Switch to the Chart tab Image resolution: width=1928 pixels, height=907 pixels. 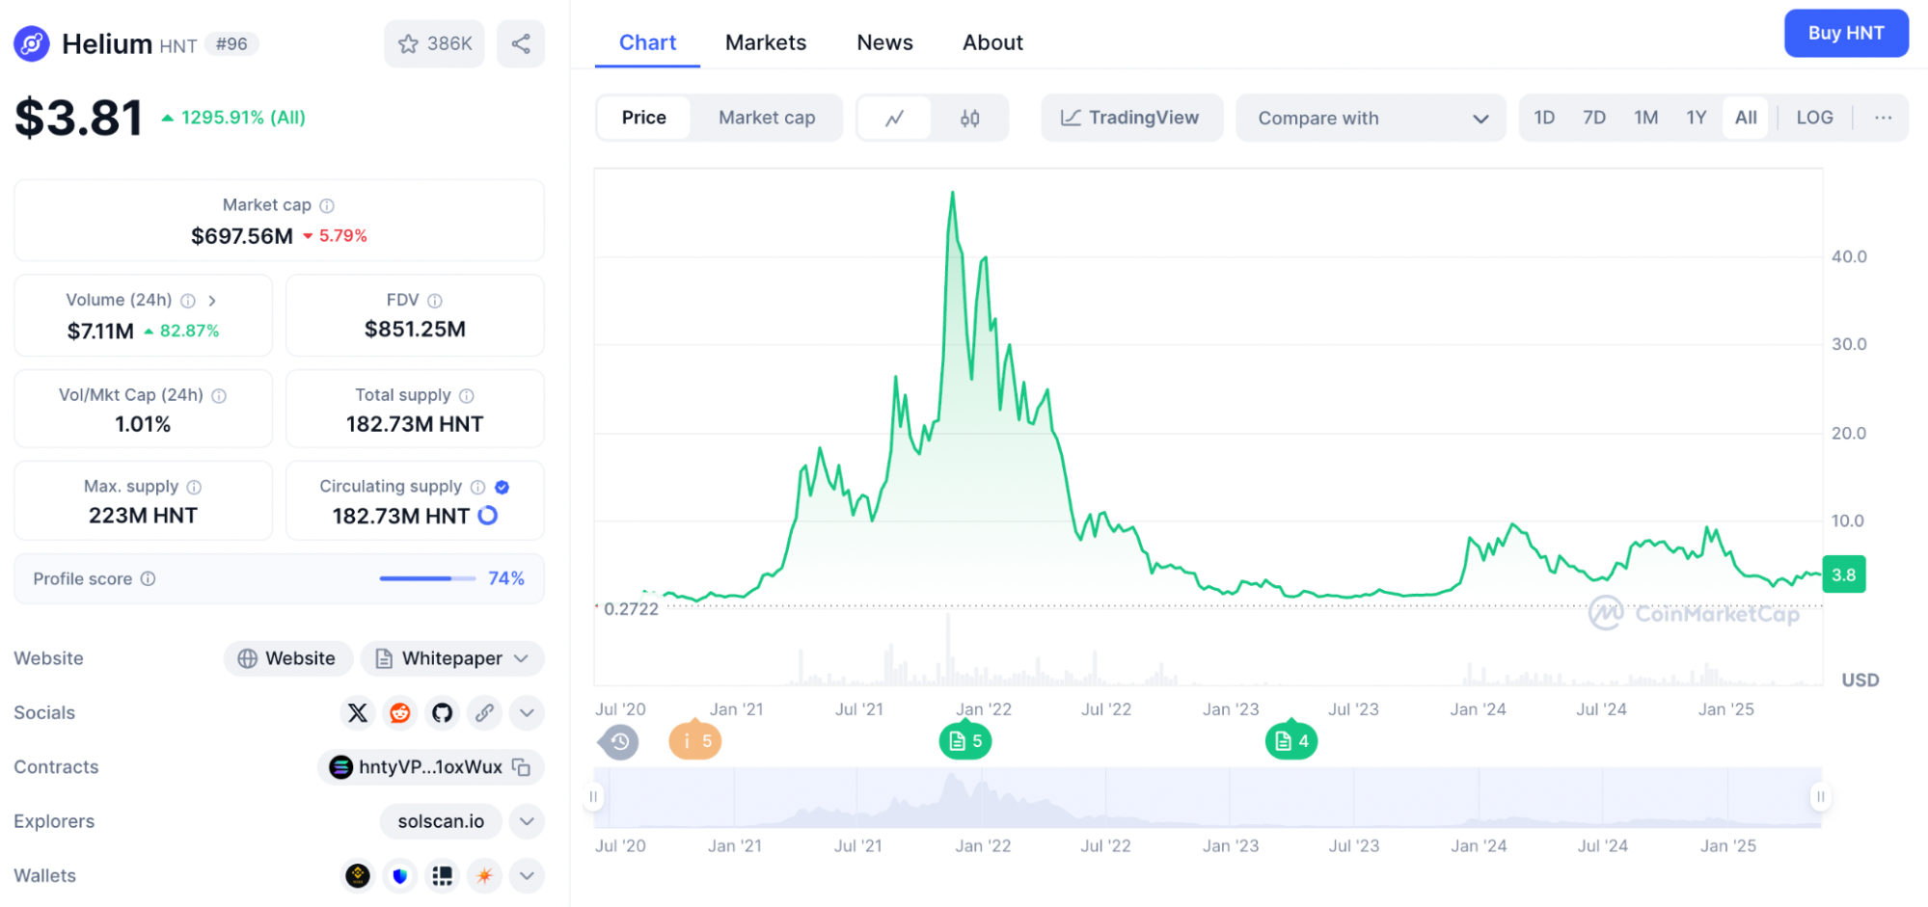[647, 42]
